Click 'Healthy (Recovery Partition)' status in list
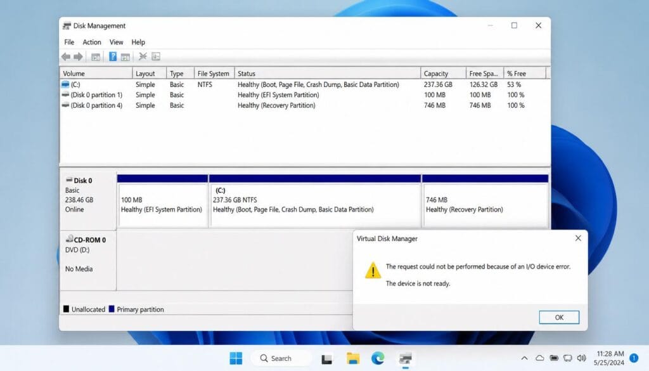The image size is (649, 371). pyautogui.click(x=276, y=105)
